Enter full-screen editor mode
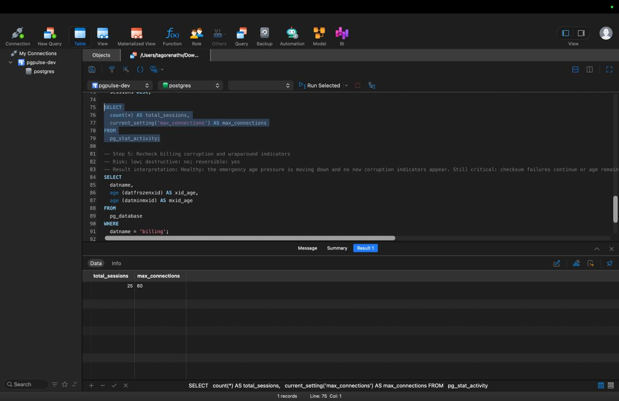The height and width of the screenshot is (401, 619). [x=609, y=69]
